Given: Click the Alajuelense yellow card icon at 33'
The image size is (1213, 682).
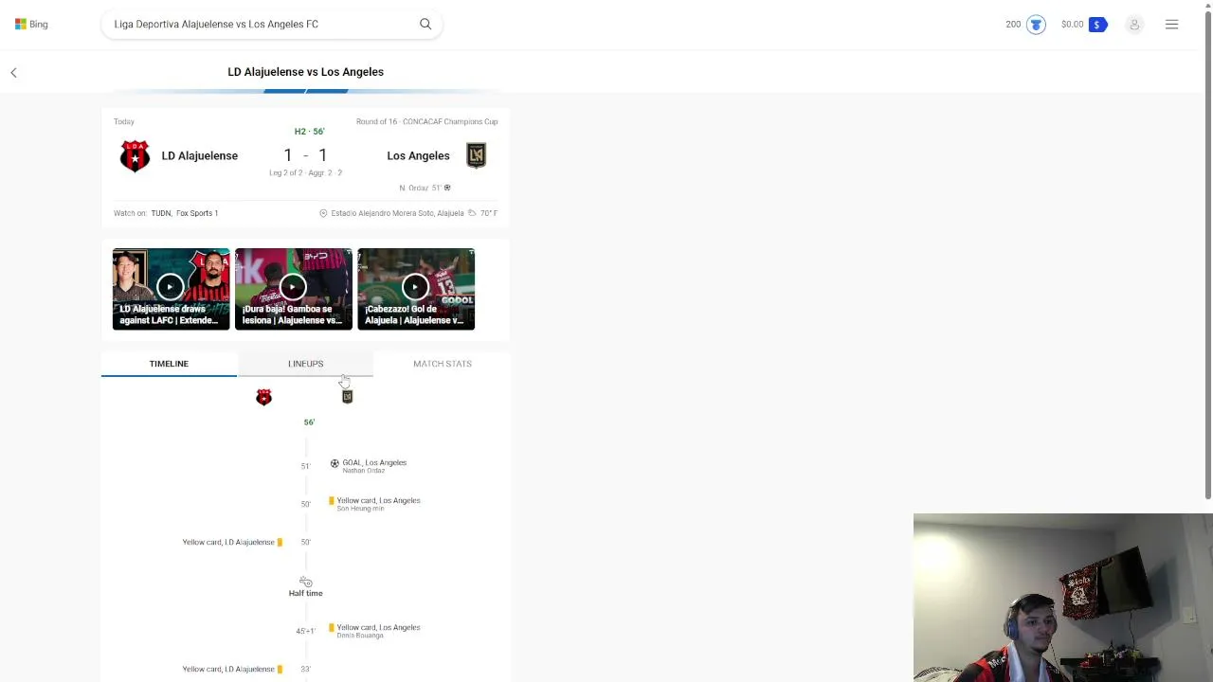Looking at the screenshot, I should point(280,669).
